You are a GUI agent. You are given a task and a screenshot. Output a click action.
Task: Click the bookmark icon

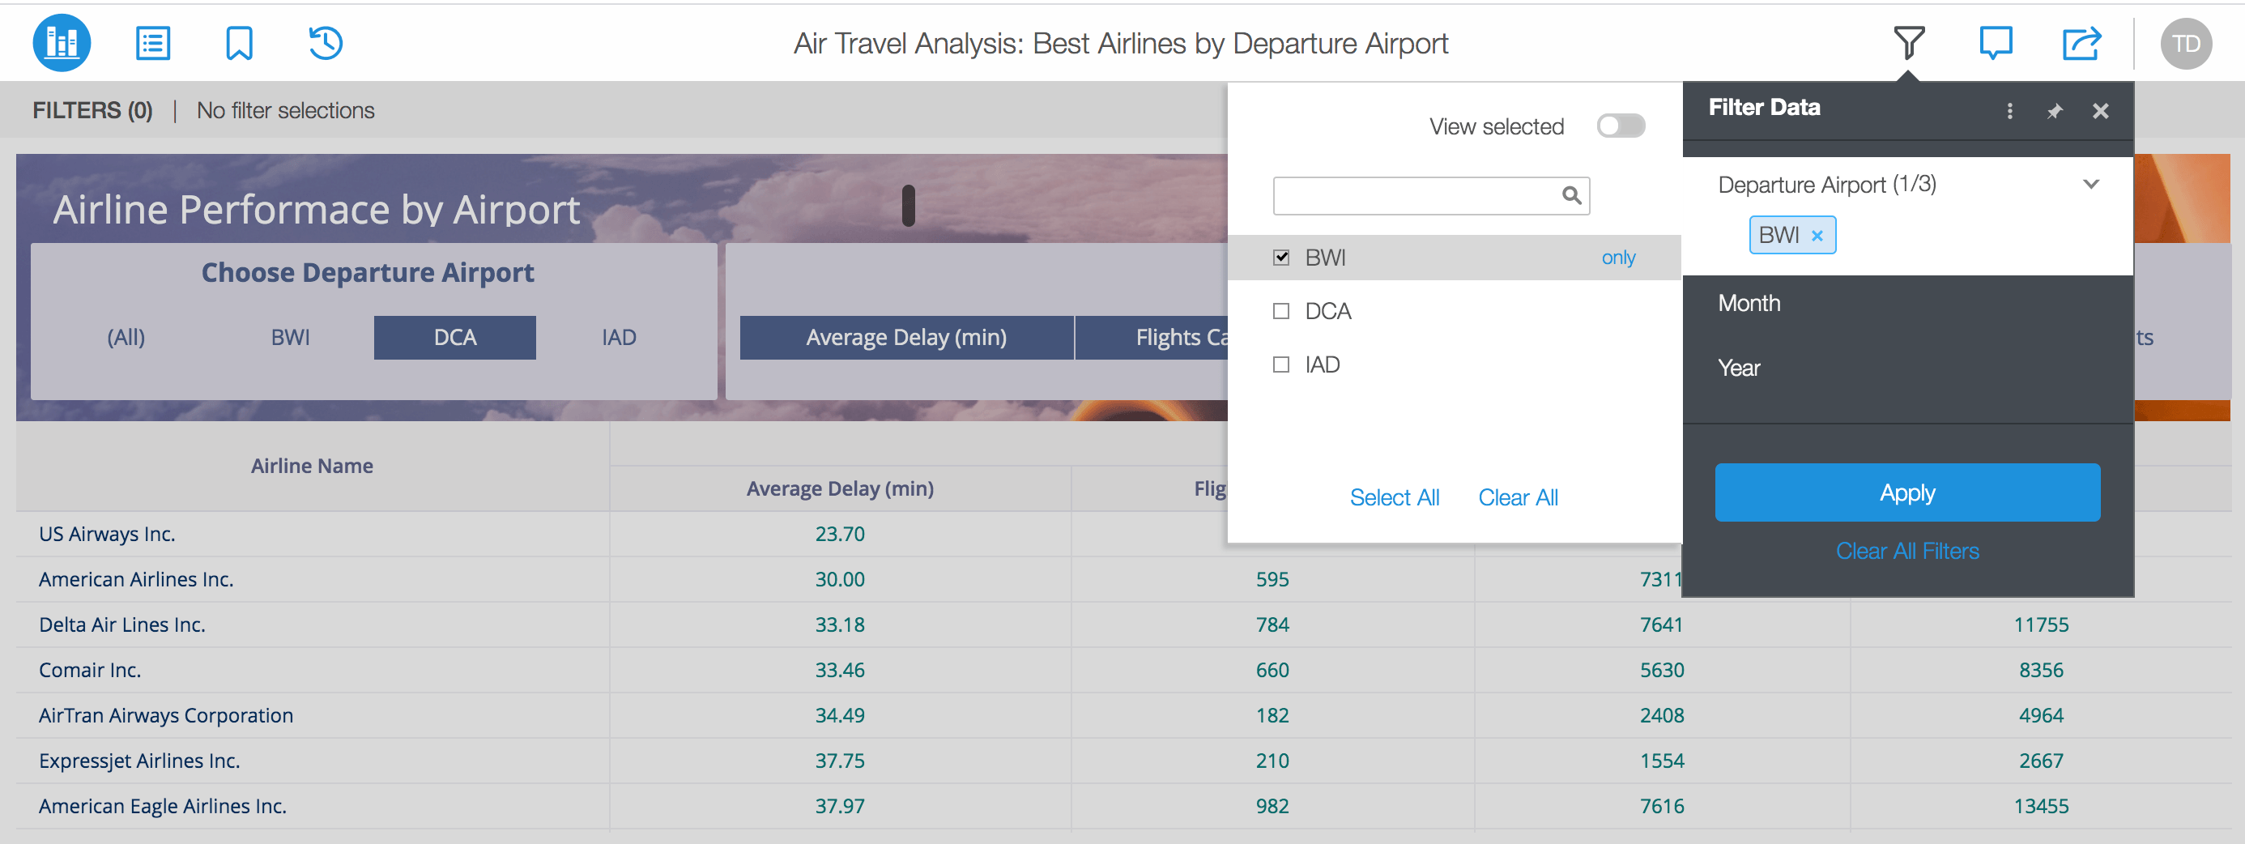click(x=239, y=43)
